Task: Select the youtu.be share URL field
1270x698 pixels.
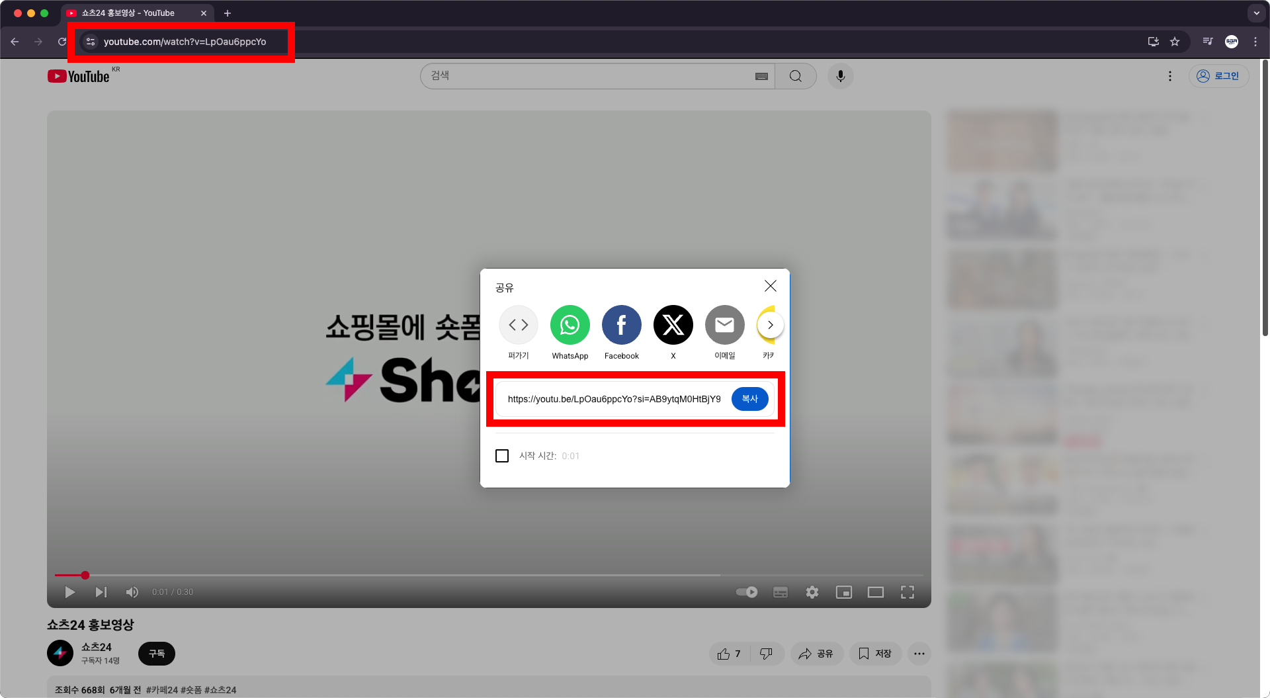Action: pos(614,399)
